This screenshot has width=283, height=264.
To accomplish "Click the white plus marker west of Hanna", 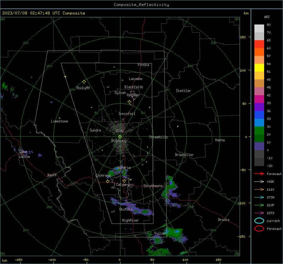I will point(178,126).
